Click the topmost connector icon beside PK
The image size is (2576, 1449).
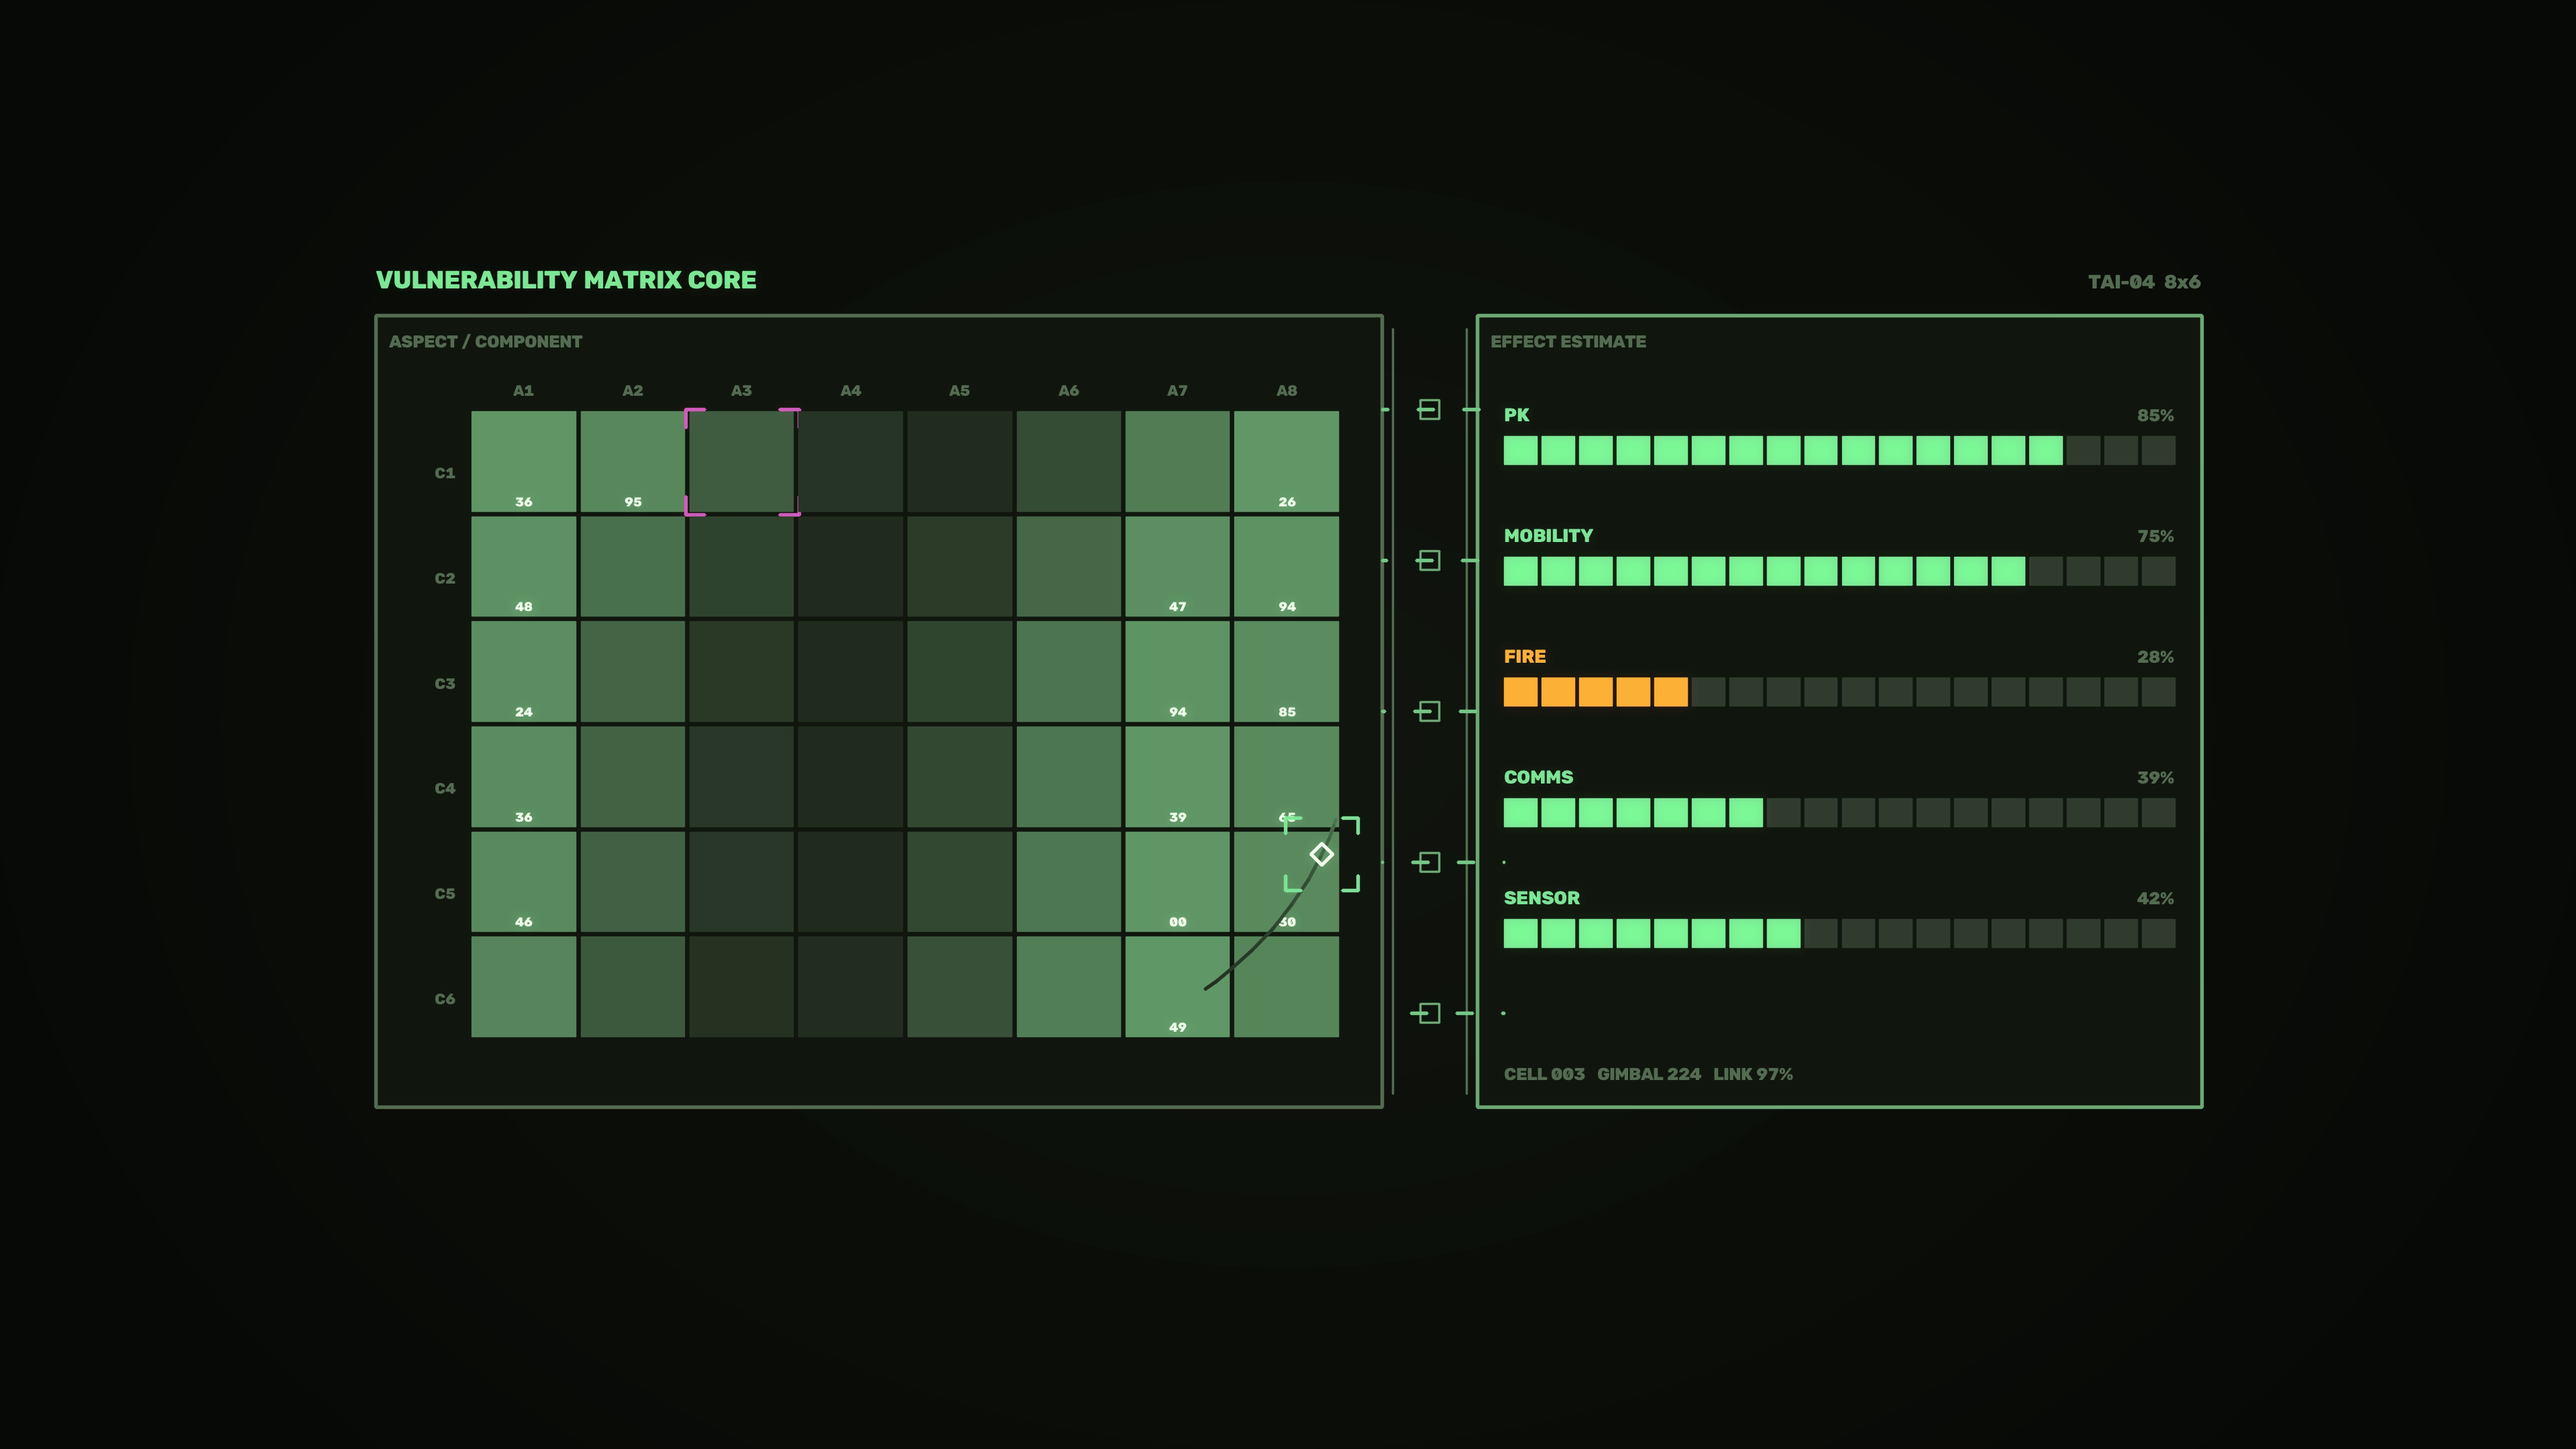click(x=1429, y=409)
